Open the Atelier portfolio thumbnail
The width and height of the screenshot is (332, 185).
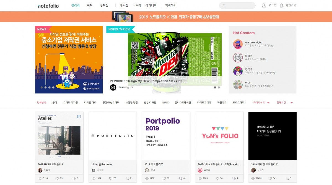[59, 136]
